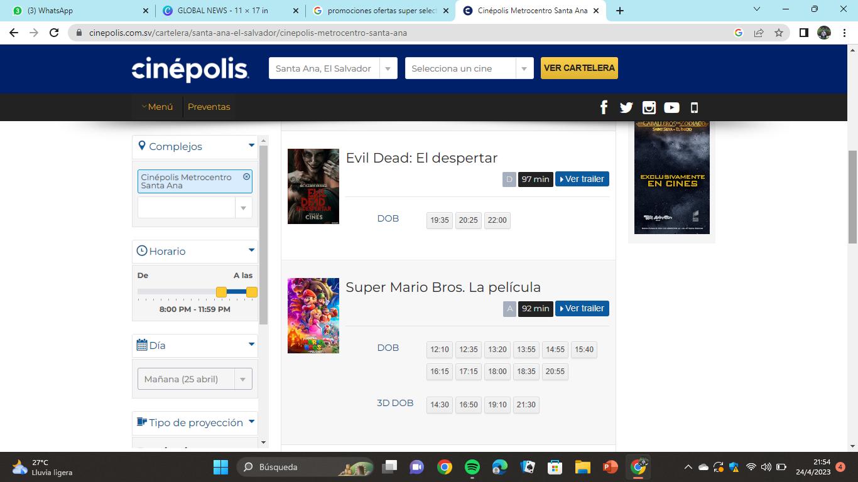Viewport: 858px width, 482px height.
Task: Close the WhatsApp tab
Action: point(146,11)
